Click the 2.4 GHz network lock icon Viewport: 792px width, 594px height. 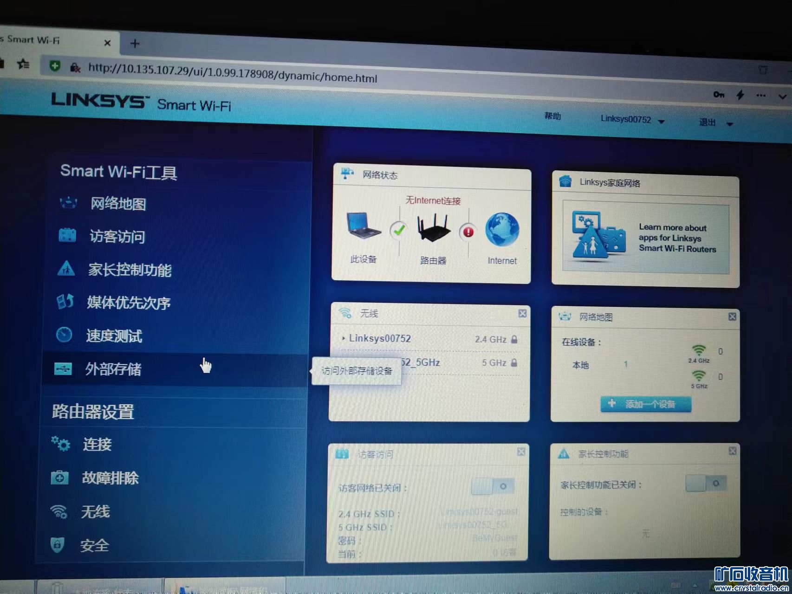pyautogui.click(x=514, y=339)
